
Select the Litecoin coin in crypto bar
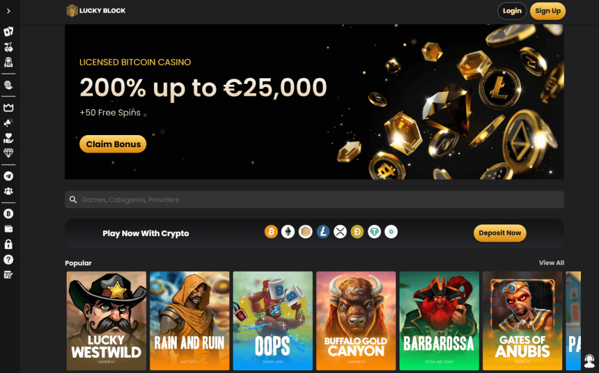pos(323,232)
